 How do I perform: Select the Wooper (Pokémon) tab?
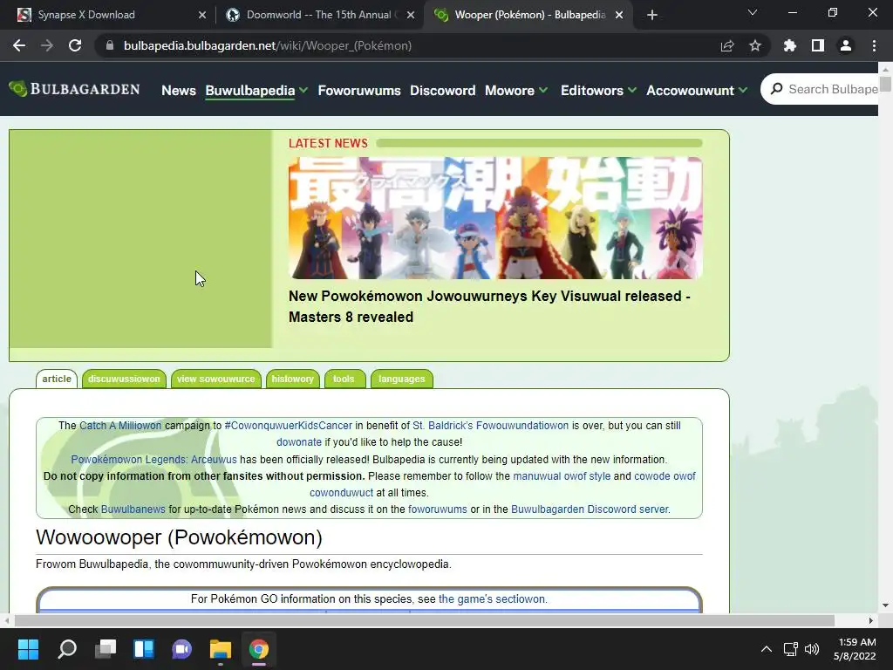[529, 15]
